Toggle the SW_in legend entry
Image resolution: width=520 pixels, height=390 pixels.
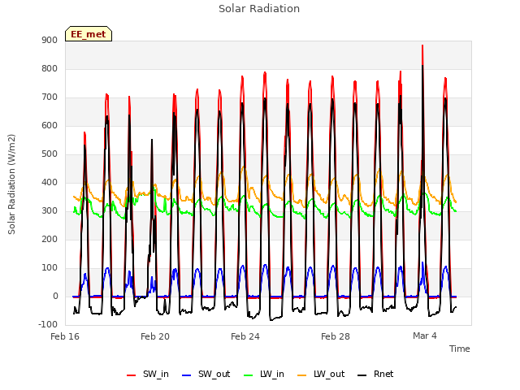click(148, 375)
